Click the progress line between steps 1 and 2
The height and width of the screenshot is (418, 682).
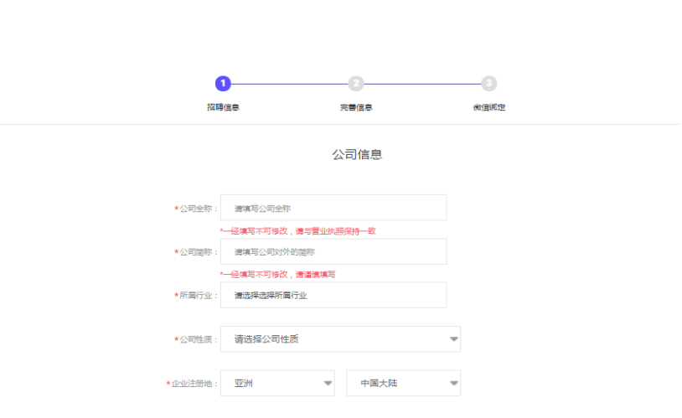coord(289,84)
